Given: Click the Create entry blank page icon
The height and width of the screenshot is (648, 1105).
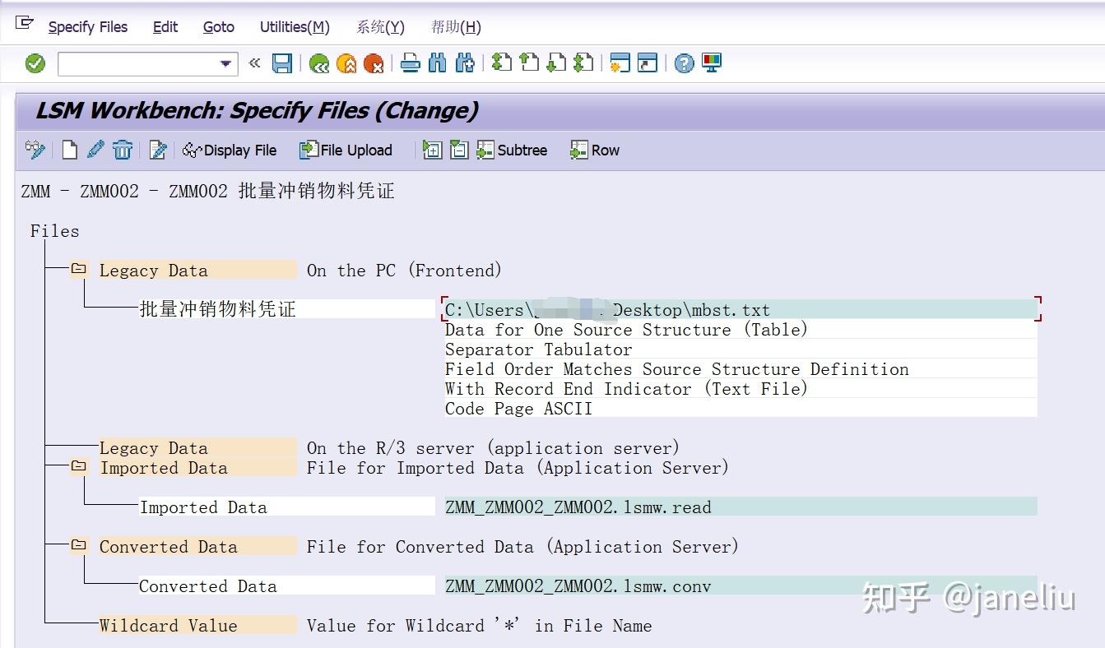Looking at the screenshot, I should (x=69, y=150).
